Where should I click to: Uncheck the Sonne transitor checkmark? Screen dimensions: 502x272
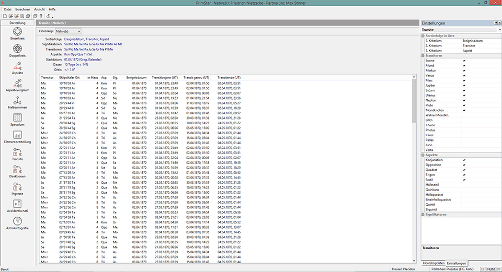pyautogui.click(x=464, y=61)
